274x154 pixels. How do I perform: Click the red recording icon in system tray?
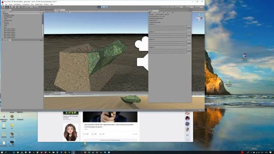coord(242,152)
